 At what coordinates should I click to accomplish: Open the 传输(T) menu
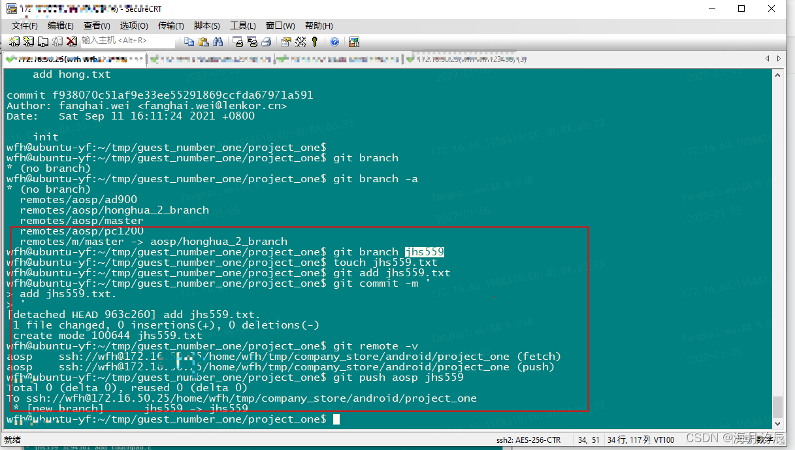tap(171, 25)
